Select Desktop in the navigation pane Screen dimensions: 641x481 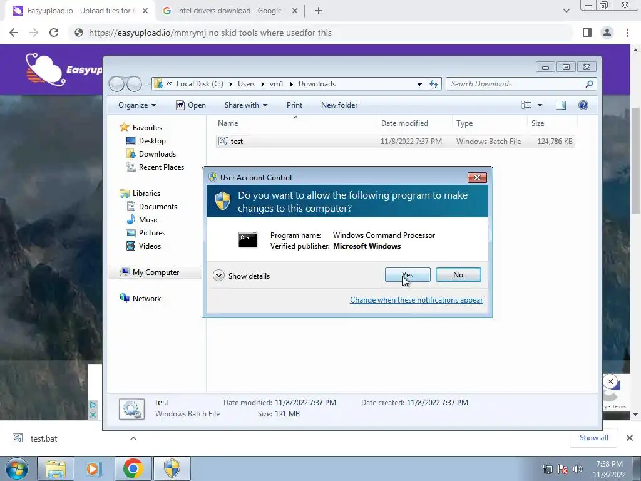pyautogui.click(x=146, y=141)
